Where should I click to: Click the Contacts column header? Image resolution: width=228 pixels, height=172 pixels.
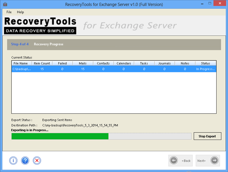(103, 63)
